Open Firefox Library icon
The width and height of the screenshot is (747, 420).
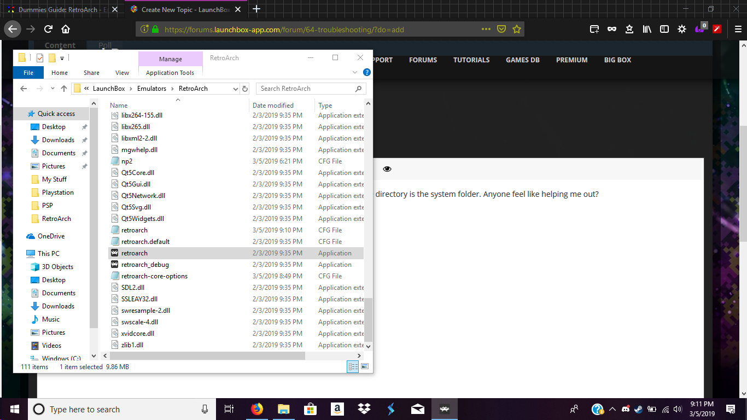click(647, 30)
